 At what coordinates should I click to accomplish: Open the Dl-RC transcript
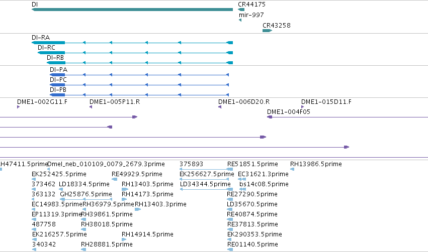[135, 53]
